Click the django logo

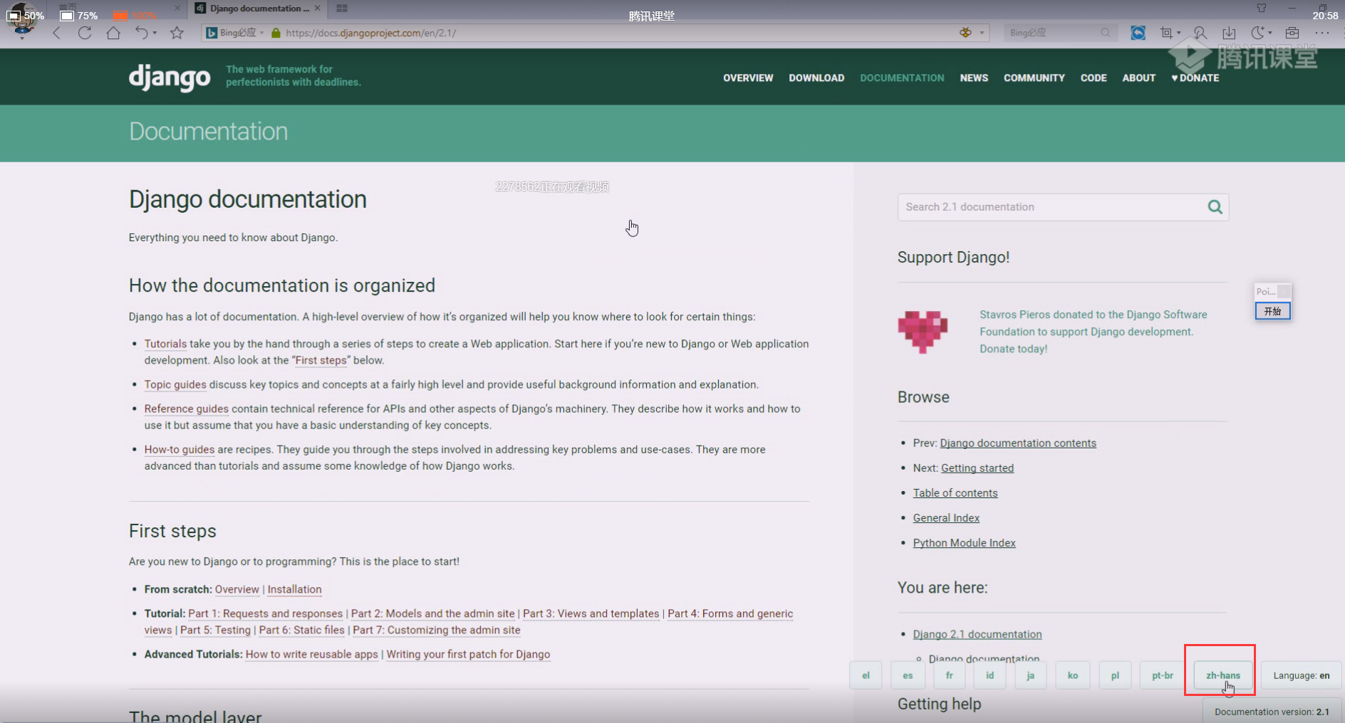click(170, 78)
